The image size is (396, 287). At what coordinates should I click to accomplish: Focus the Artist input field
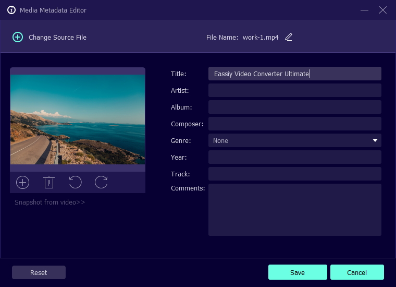tap(294, 90)
